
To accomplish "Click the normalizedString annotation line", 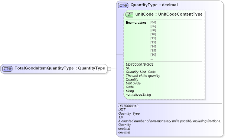I will pos(138,95).
